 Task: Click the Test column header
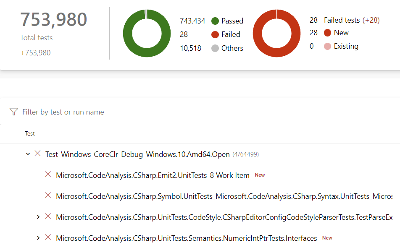click(x=30, y=133)
